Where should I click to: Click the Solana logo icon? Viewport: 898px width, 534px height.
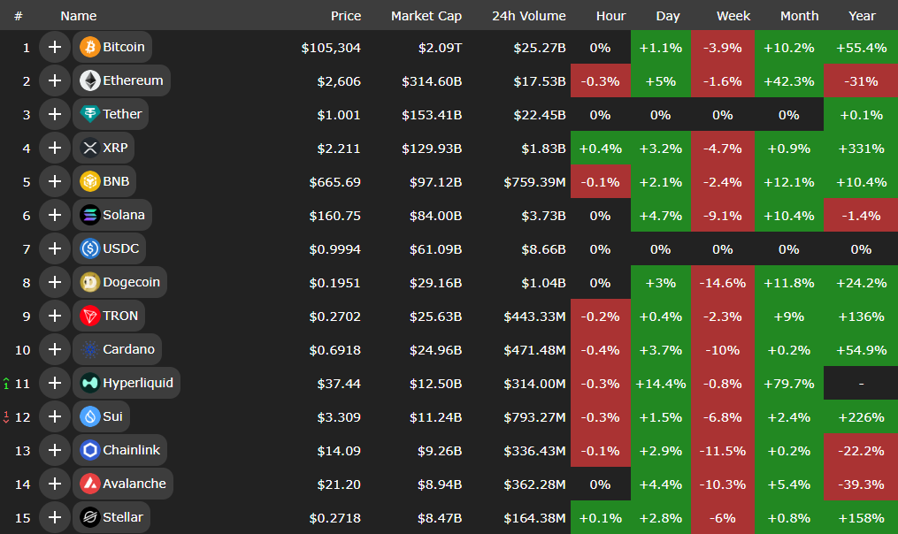click(x=90, y=215)
